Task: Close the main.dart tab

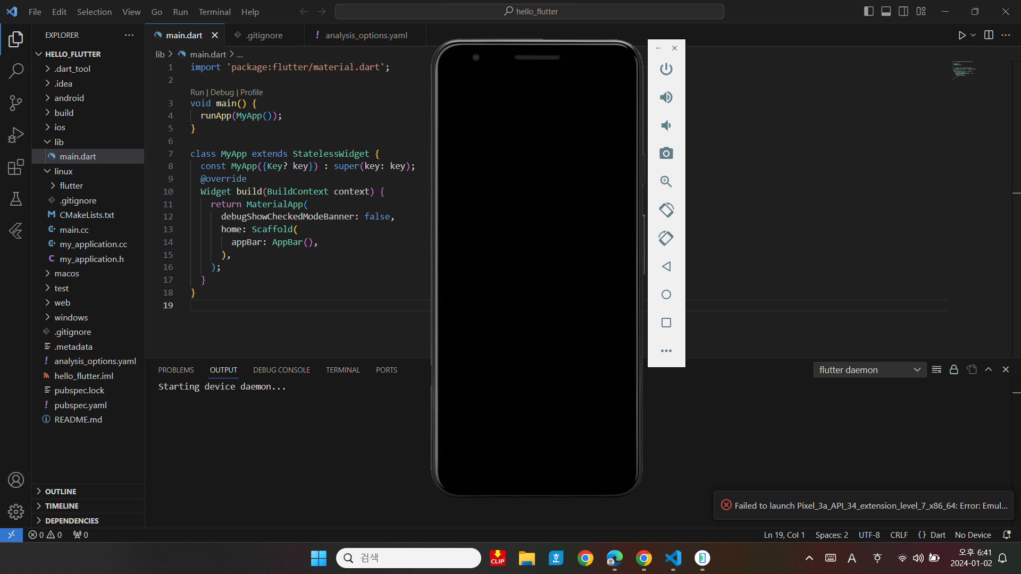Action: coord(215,35)
